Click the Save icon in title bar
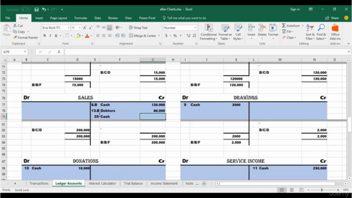The height and width of the screenshot is (198, 352). tap(36, 9)
